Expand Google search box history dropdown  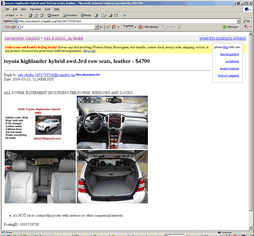pyautogui.click(x=96, y=27)
